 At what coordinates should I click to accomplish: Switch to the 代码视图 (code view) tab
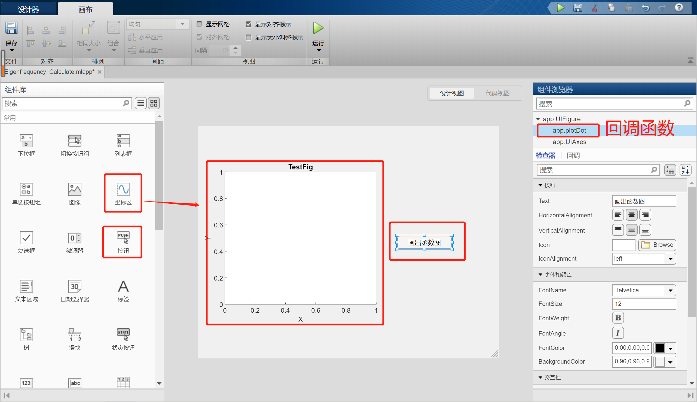[x=497, y=93]
